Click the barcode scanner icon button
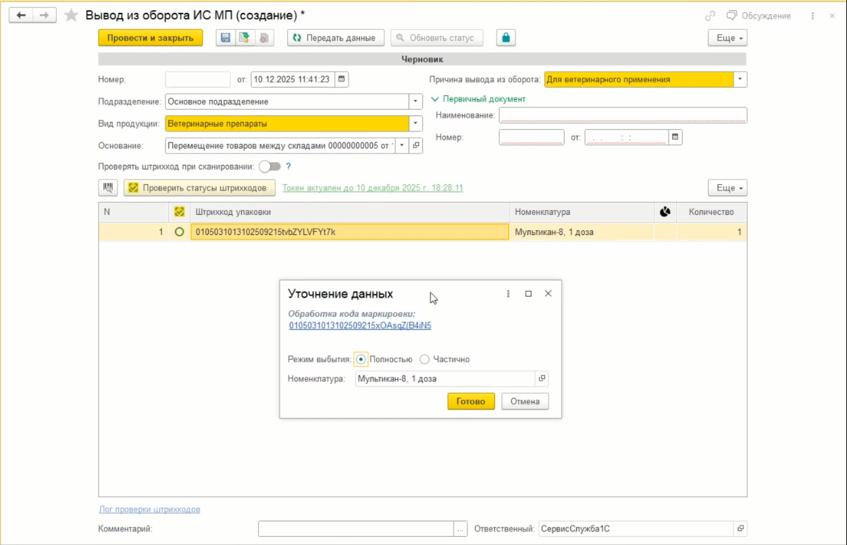This screenshot has height=545, width=847. 108,188
